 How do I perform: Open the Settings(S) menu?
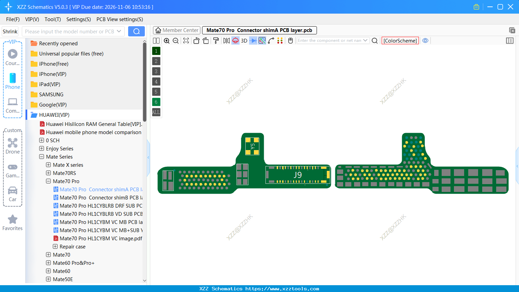79,19
